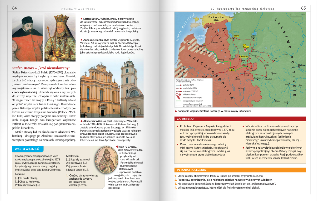
Task: Click the battle symbol right of Wielkie Łuki on the map
Action: click(x=250, y=58)
